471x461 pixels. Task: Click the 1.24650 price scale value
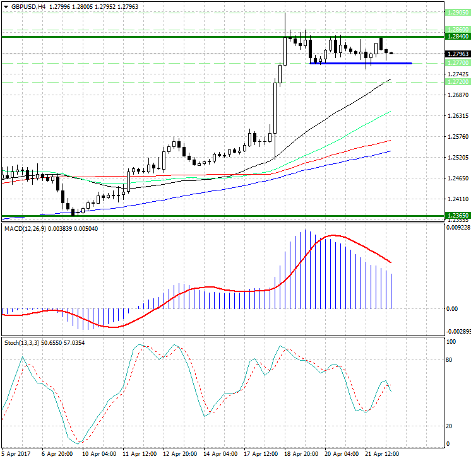pyautogui.click(x=458, y=178)
